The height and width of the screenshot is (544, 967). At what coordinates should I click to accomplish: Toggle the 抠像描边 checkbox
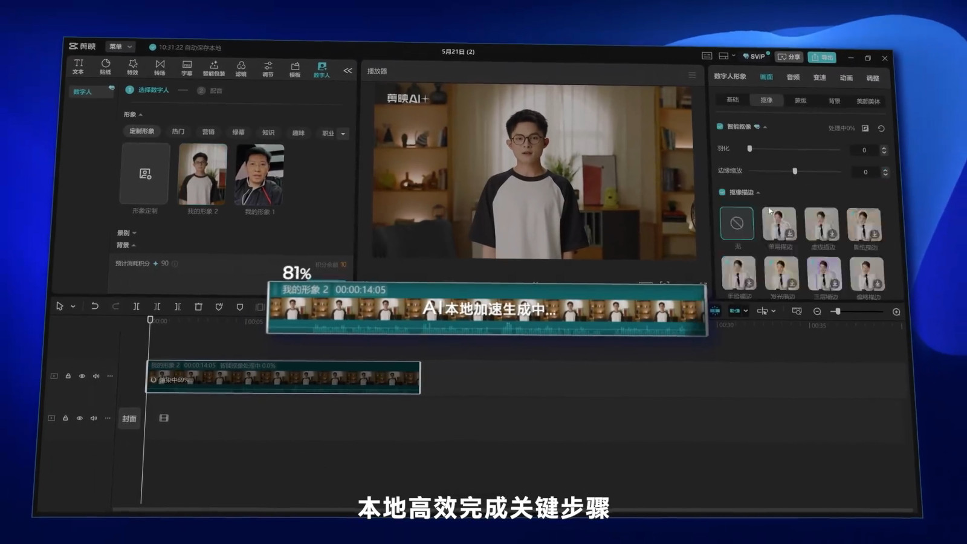tap(722, 192)
